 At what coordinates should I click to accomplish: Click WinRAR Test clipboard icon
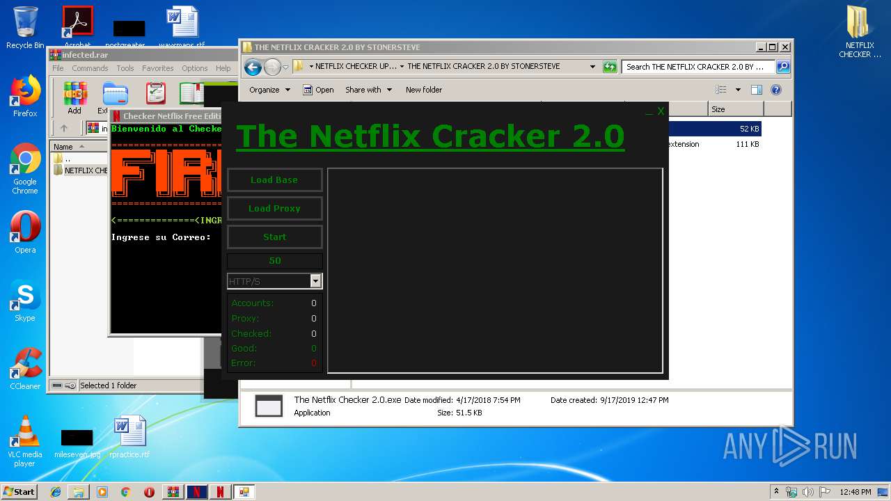156,94
